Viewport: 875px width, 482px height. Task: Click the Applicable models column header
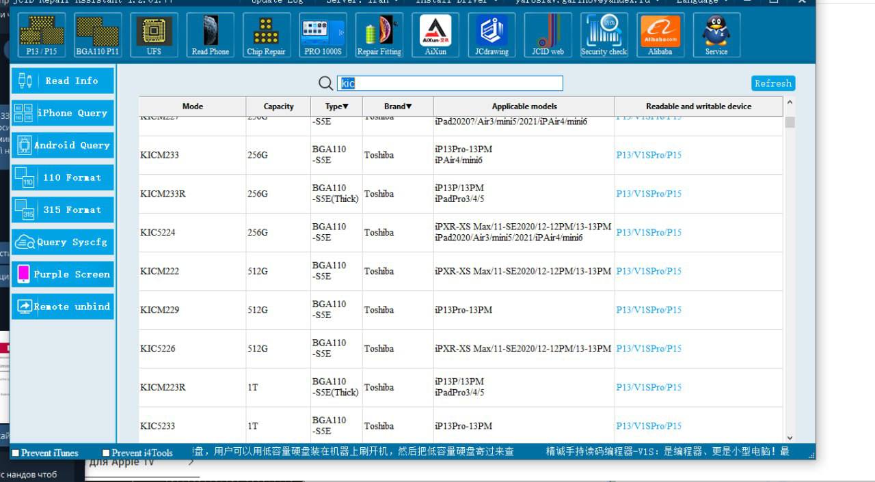pyautogui.click(x=524, y=107)
